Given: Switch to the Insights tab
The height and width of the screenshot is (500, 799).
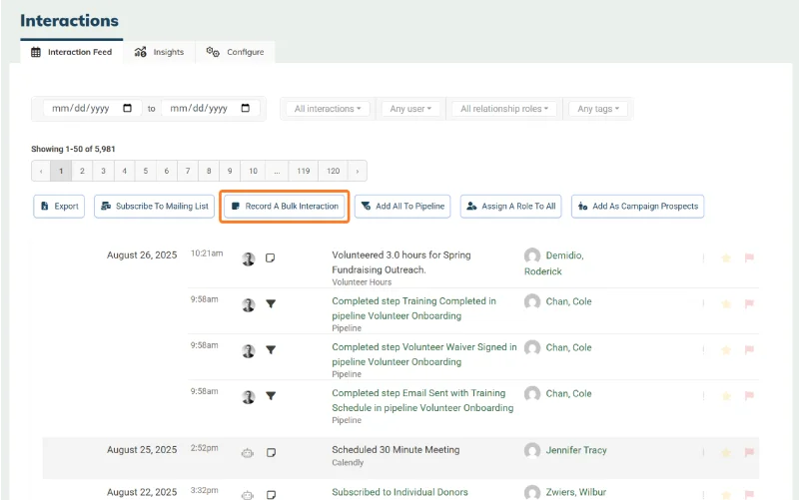Looking at the screenshot, I should [x=159, y=52].
